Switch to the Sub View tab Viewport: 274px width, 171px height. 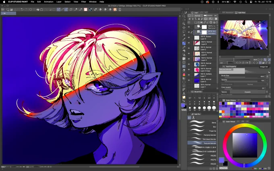241,12
